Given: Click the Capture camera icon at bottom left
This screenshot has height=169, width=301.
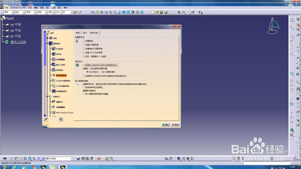Looking at the screenshot, I should pyautogui.click(x=5, y=158).
